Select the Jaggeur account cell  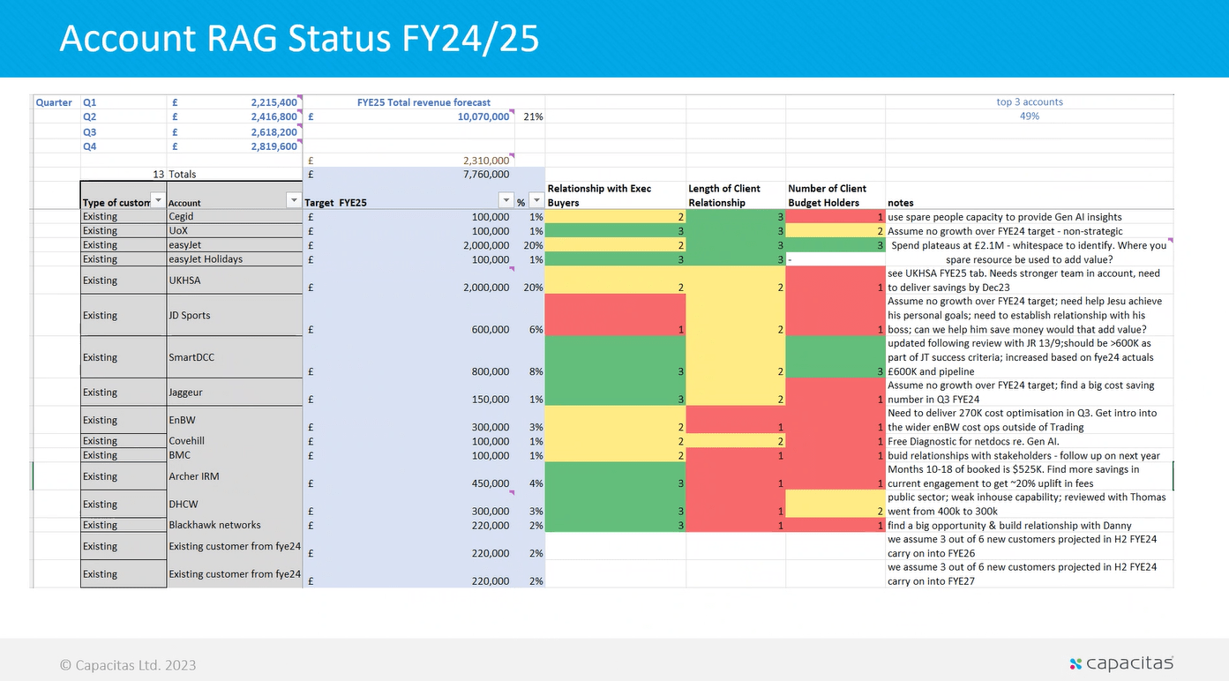(x=235, y=392)
